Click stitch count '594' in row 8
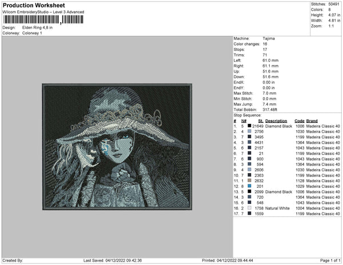Viewport: 343px width, 265px height. click(260, 164)
